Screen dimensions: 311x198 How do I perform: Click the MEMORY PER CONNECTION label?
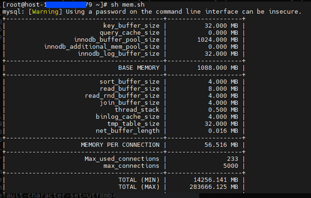coord(120,145)
